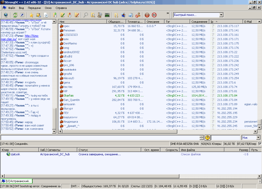
Task: Open the Settings toolbar icon
Action: (x=124, y=15)
